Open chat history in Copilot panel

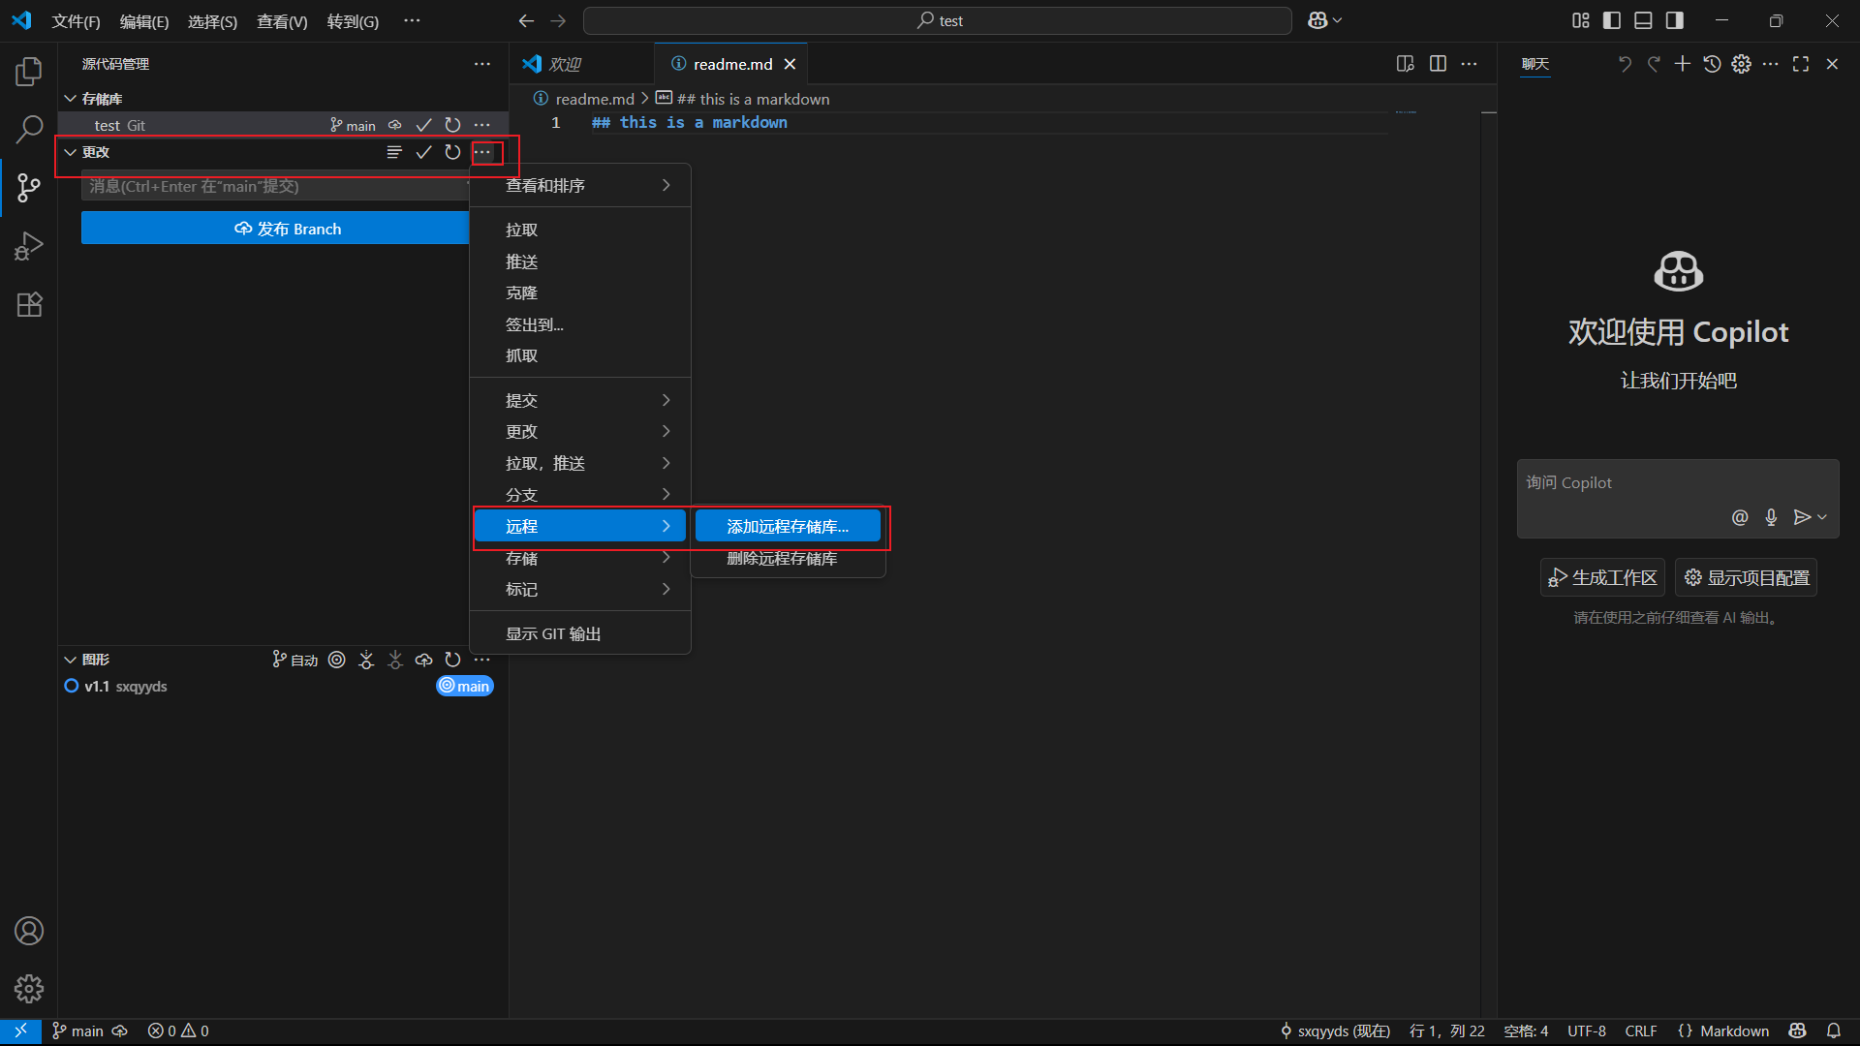tap(1712, 64)
